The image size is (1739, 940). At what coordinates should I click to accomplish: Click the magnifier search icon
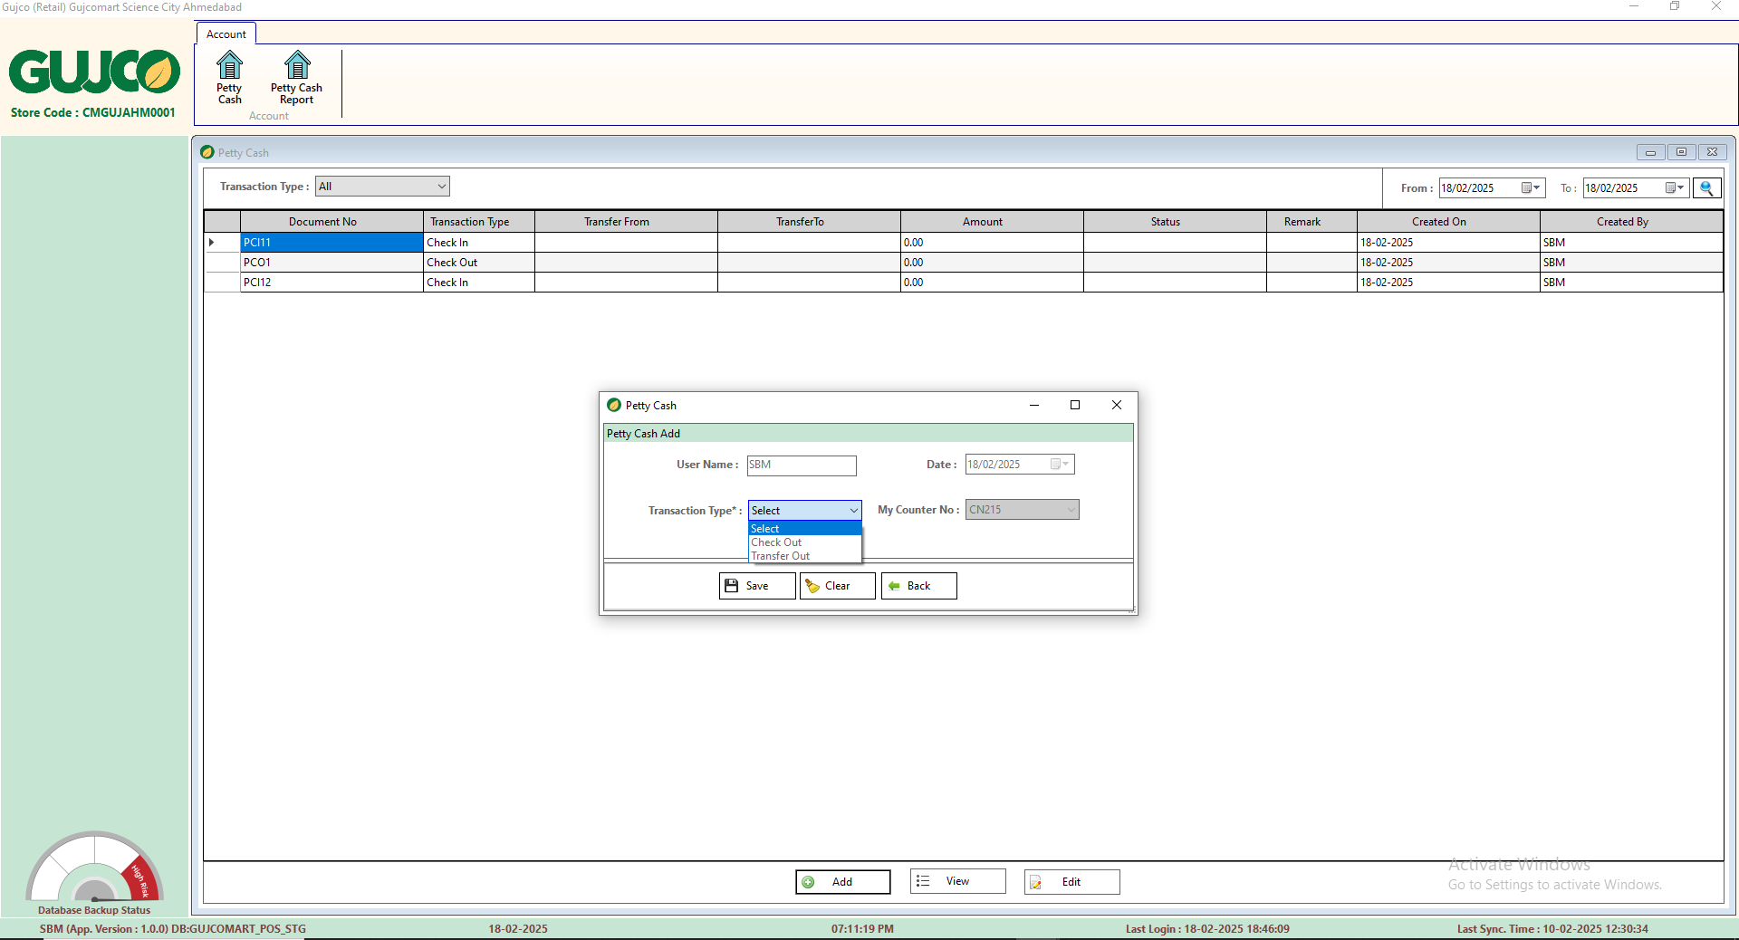click(1706, 187)
